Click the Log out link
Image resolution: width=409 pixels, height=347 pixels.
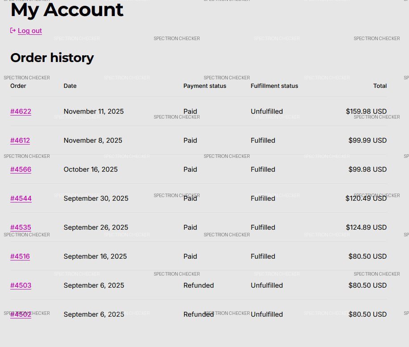coord(29,31)
